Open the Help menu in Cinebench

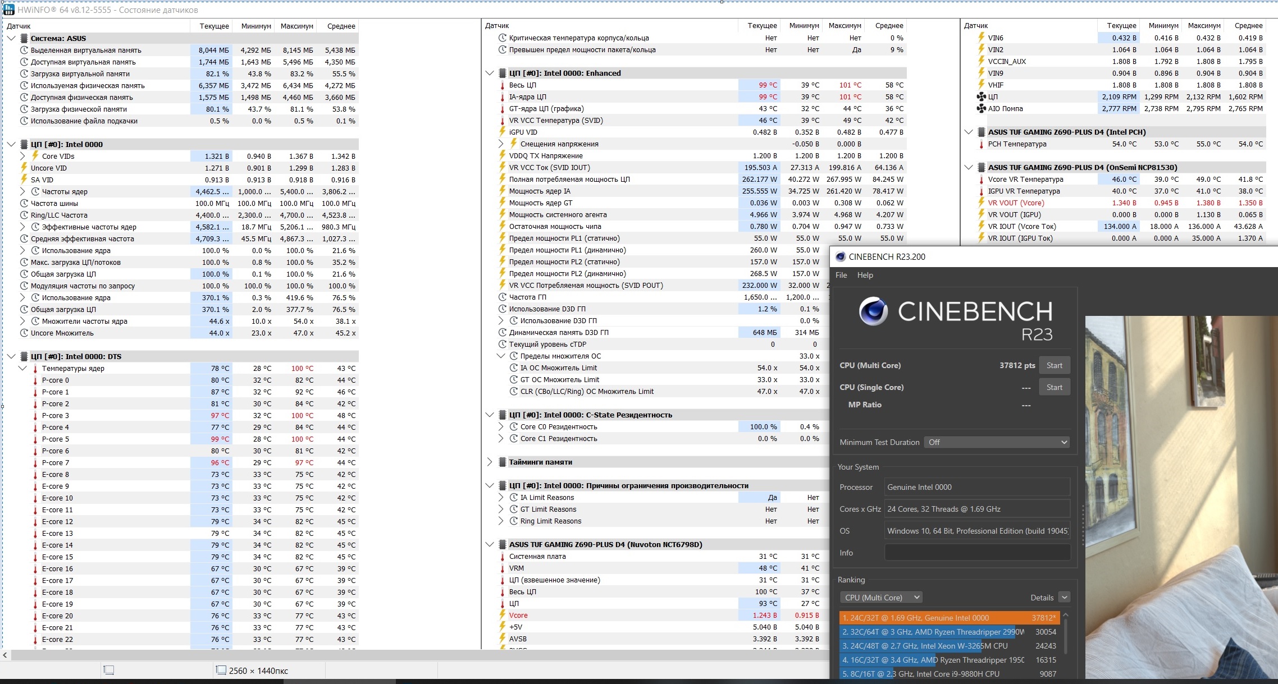(x=865, y=275)
